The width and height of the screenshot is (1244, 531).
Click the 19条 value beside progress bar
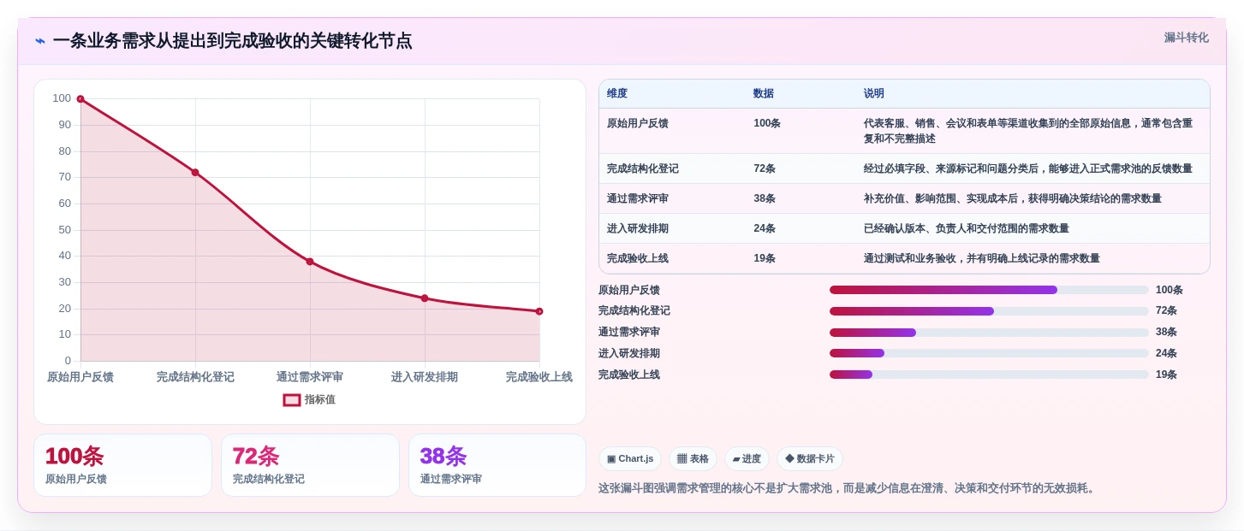(1166, 375)
